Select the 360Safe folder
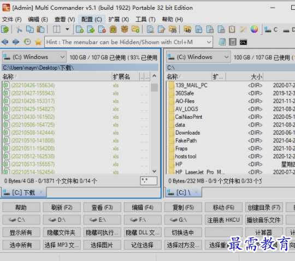This screenshot has height=261, width=295. (185, 93)
